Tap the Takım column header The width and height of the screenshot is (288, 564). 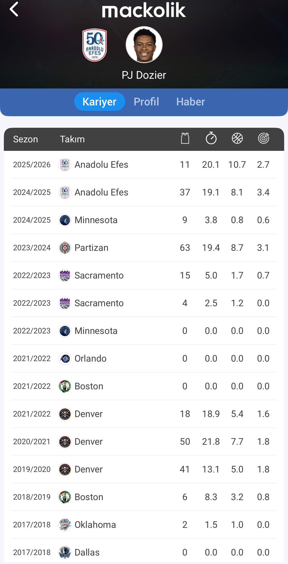pos(72,139)
